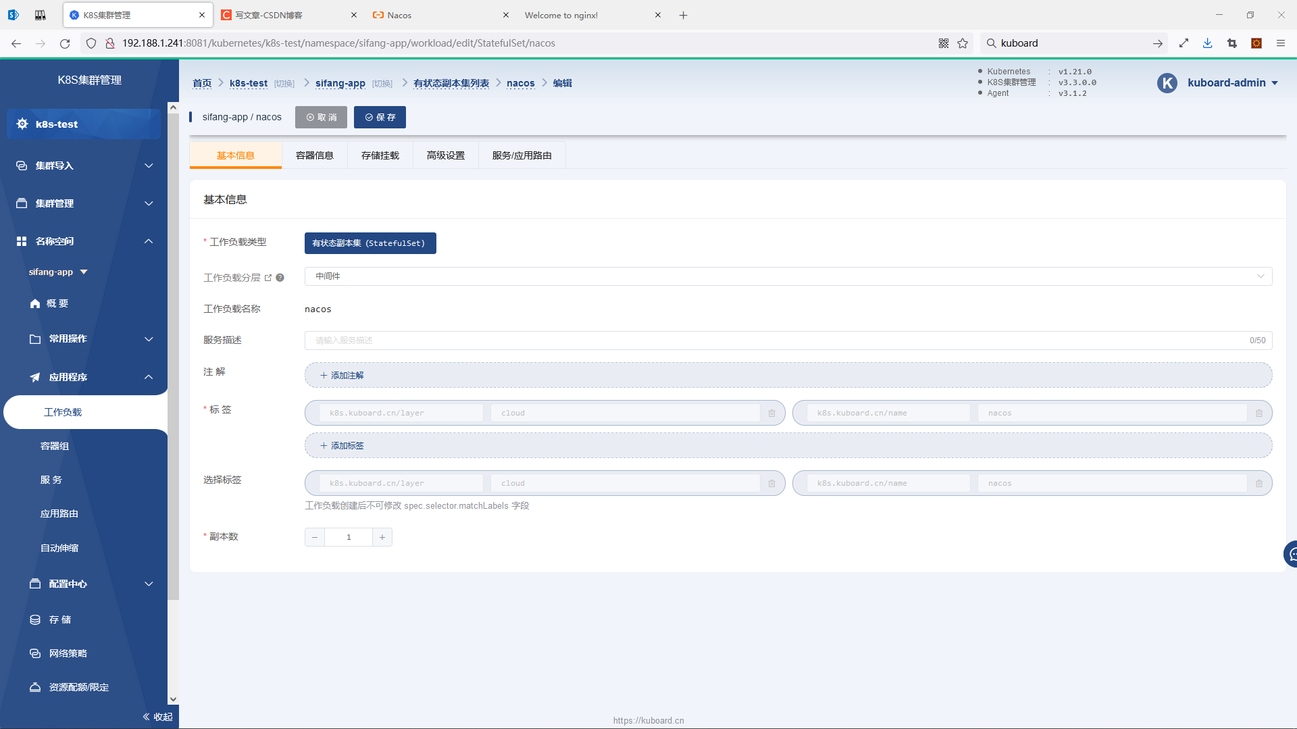Open help icon beside 工作负载分层
The image size is (1297, 729).
(280, 278)
